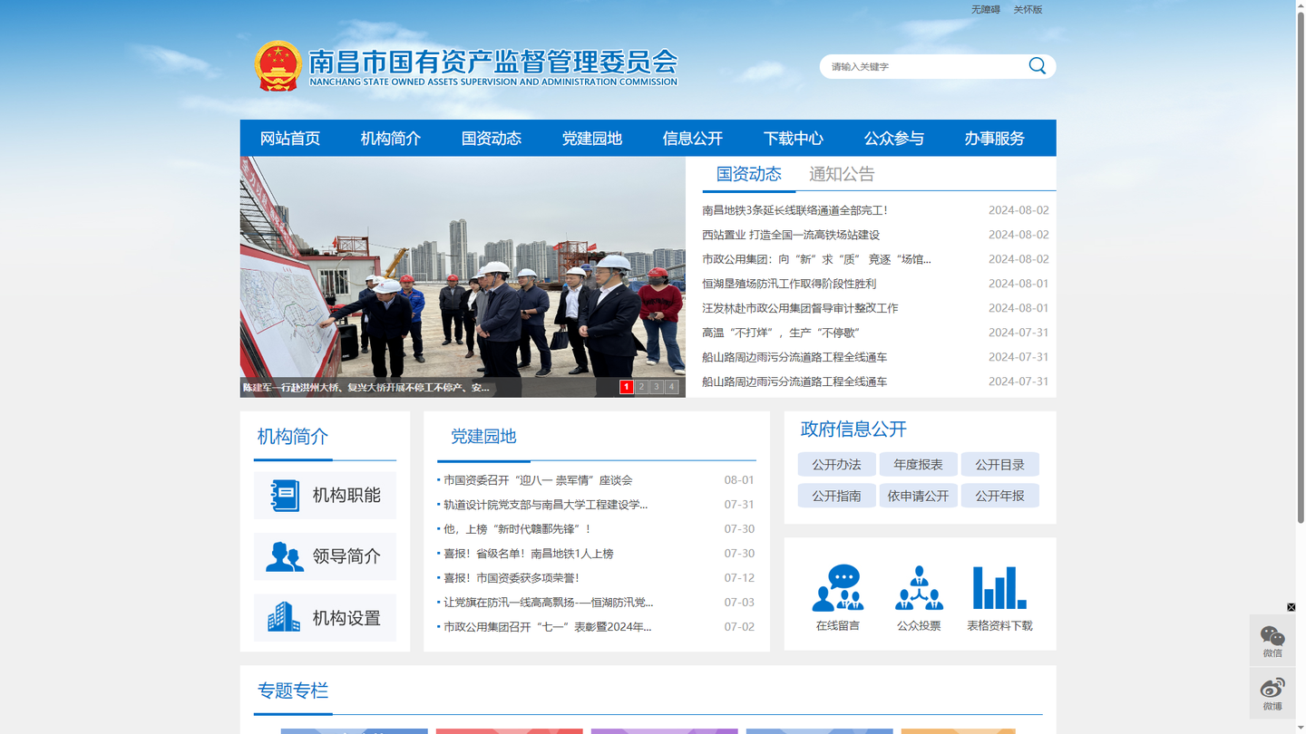
Task: Click the 表格资料下载 bar chart icon
Action: click(999, 588)
